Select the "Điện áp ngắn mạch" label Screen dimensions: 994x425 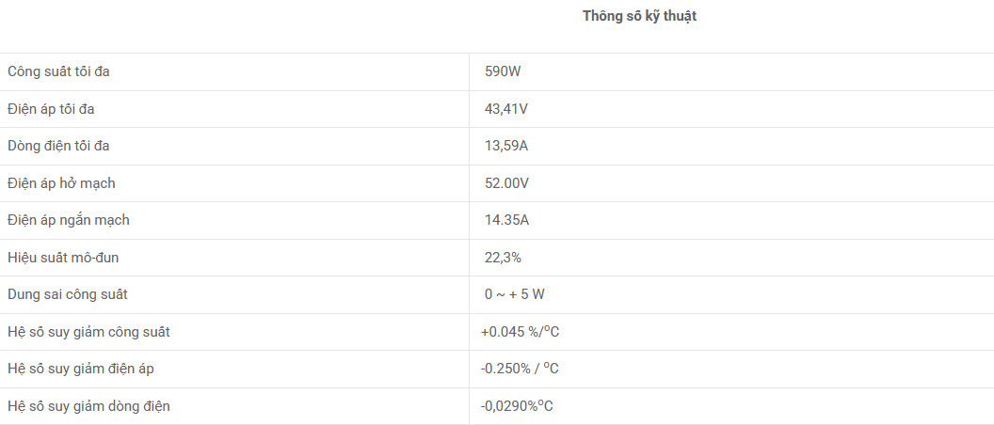pos(68,220)
